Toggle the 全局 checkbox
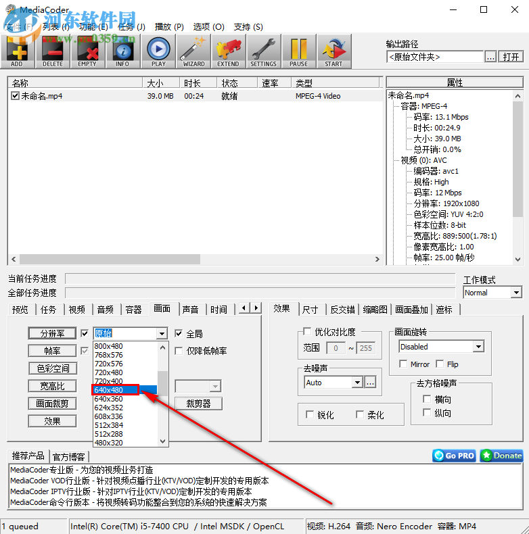Image resolution: width=529 pixels, height=534 pixels. (179, 333)
